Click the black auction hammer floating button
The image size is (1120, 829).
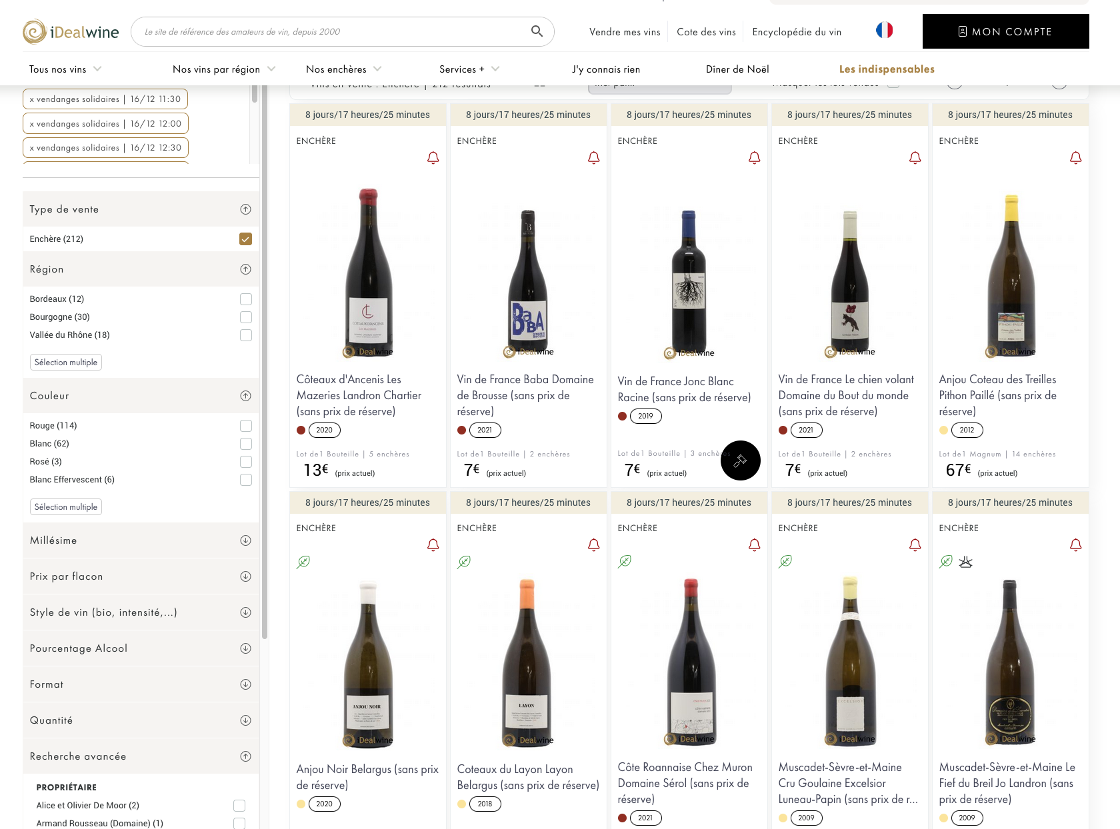(741, 460)
